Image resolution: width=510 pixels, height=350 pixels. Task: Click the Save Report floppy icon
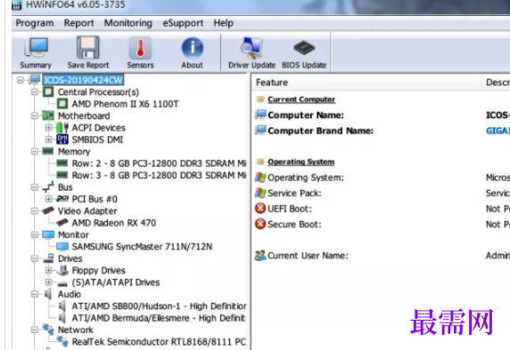pyautogui.click(x=87, y=47)
